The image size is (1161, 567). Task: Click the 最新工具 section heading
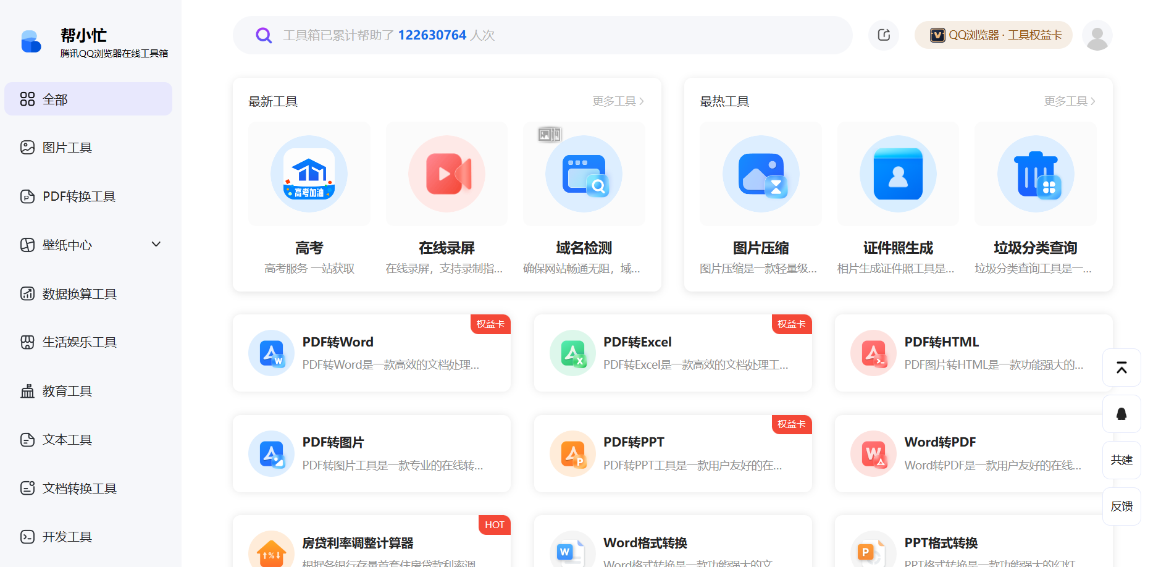point(273,101)
